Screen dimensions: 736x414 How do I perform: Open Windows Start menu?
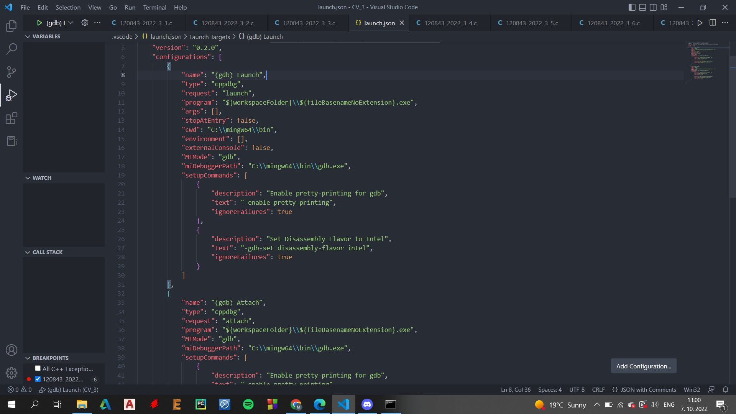click(11, 404)
